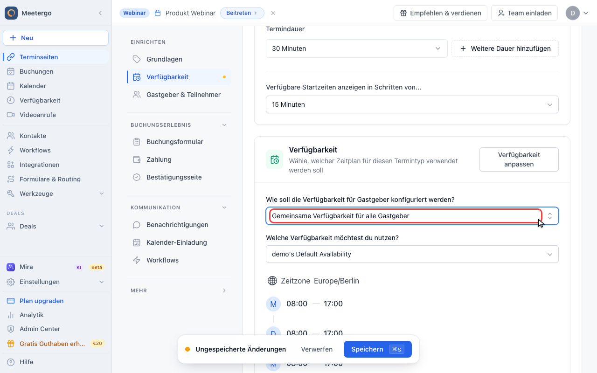Image resolution: width=597 pixels, height=373 pixels.
Task: Collapse the Buchungserlebnis section
Action: coord(224,125)
